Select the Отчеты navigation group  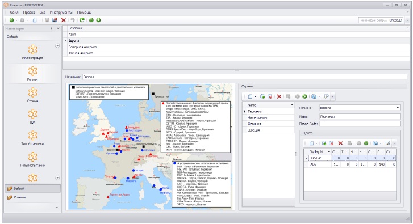coord(32,197)
